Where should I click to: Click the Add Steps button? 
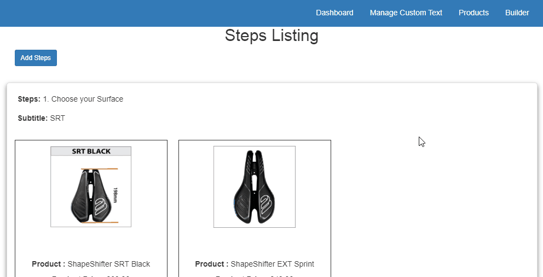click(x=36, y=58)
